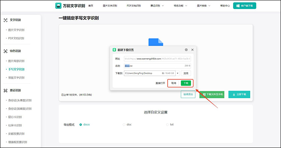Go to PDF文档识别 in top navigation
This screenshot has height=148, width=281.
coord(134,6)
